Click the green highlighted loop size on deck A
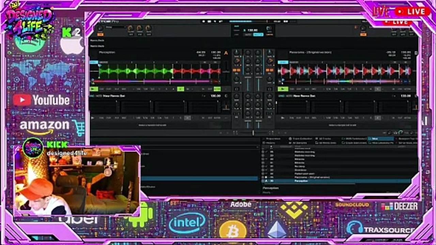The height and width of the screenshot is (245, 436). tap(181, 89)
